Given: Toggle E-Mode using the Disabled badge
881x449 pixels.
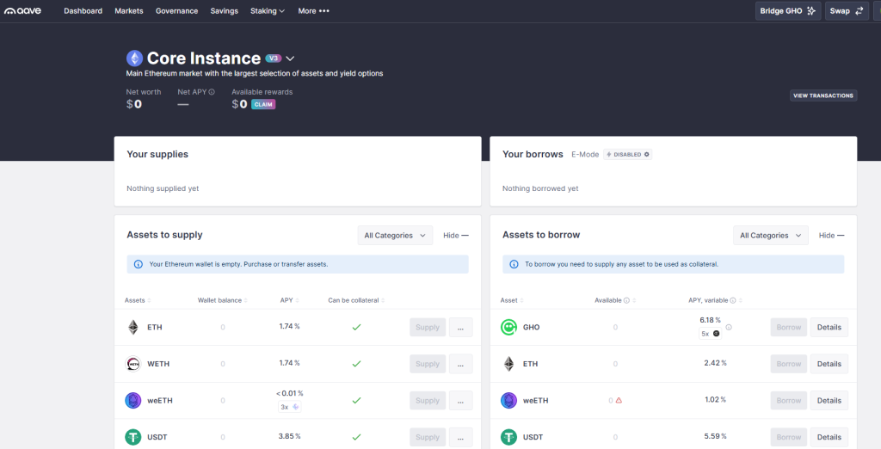Looking at the screenshot, I should 627,155.
